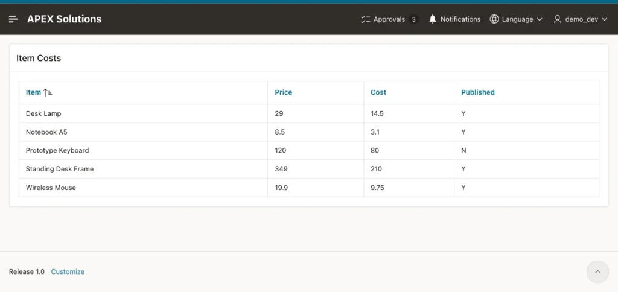This screenshot has height=292, width=618.
Task: Click the Published Y for Desk Lamp
Action: pos(463,113)
